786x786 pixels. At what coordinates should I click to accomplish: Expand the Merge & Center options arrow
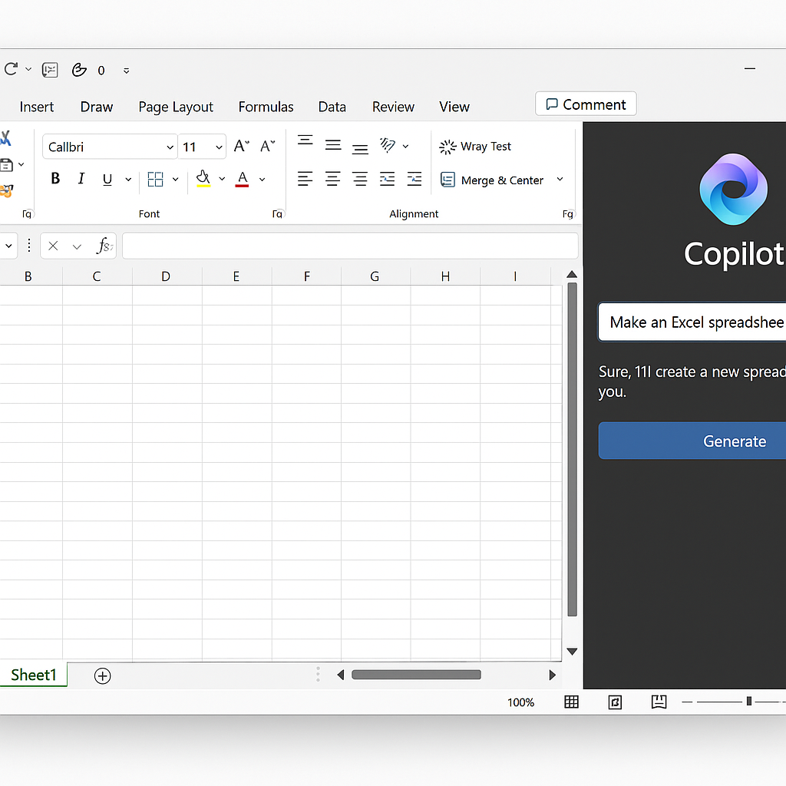[x=560, y=180]
